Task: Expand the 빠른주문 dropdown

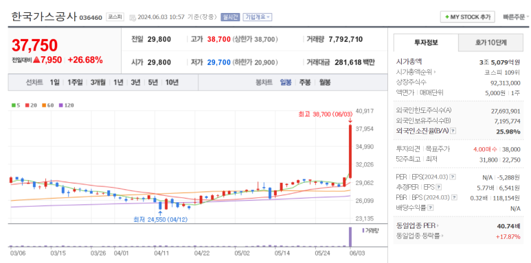Action: tap(516, 16)
